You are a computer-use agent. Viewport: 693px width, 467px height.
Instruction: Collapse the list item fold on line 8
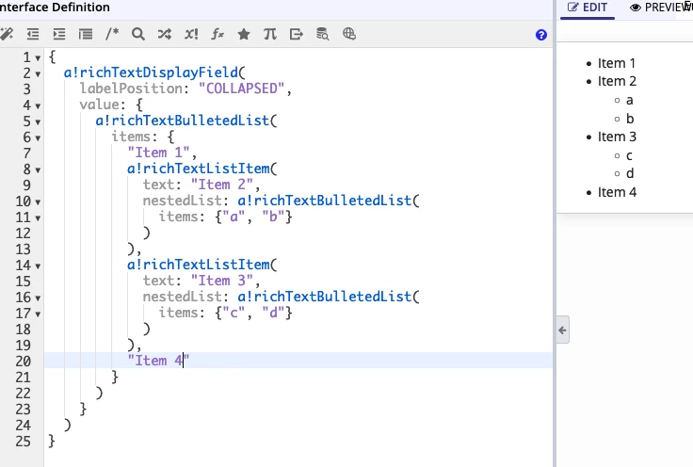(38, 170)
